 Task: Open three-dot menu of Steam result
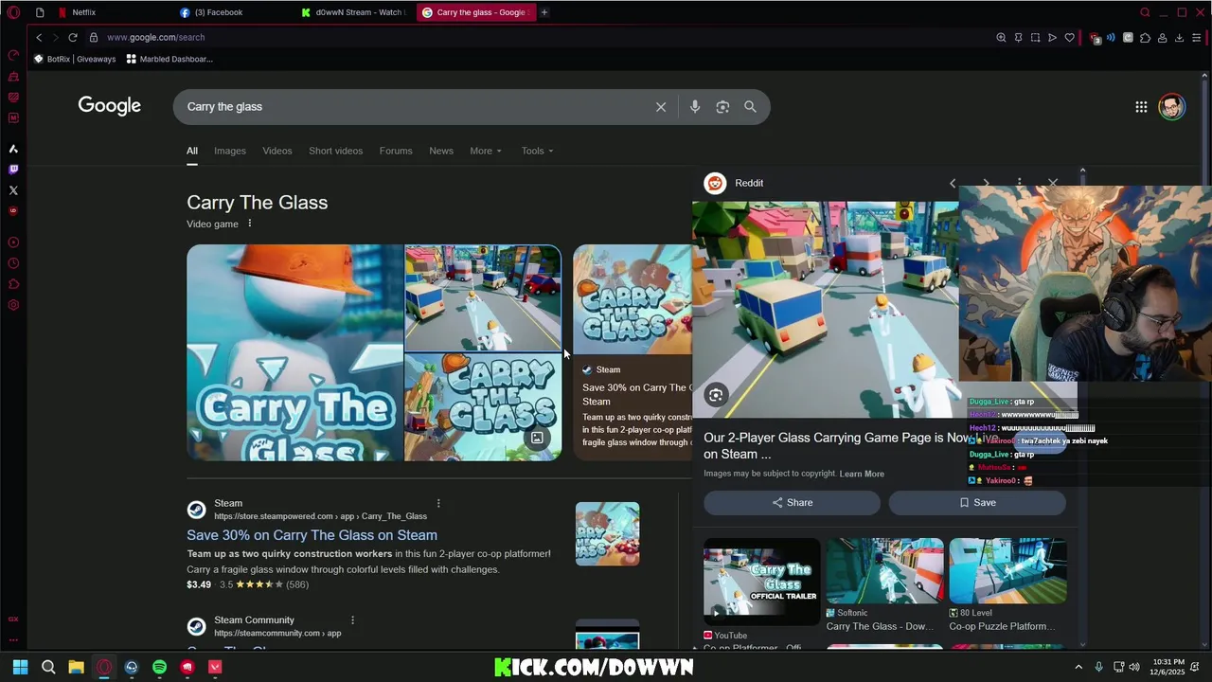[438, 503]
